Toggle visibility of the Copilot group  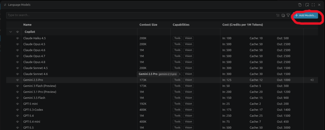tap(18, 32)
